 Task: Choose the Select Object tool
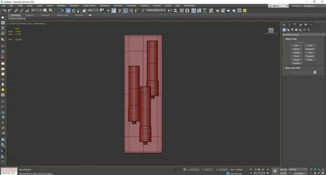(45, 11)
